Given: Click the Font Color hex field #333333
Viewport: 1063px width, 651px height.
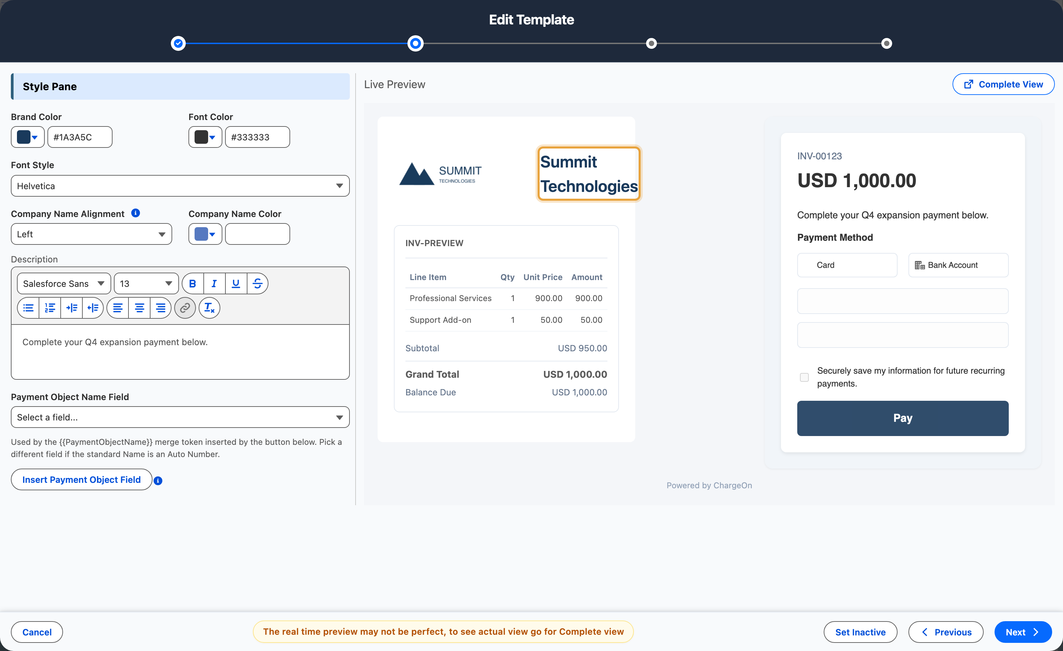Looking at the screenshot, I should 258,137.
